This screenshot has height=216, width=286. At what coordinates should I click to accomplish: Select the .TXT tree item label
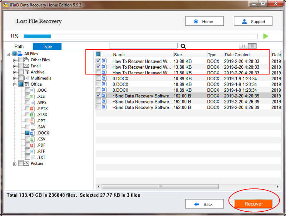(41, 157)
